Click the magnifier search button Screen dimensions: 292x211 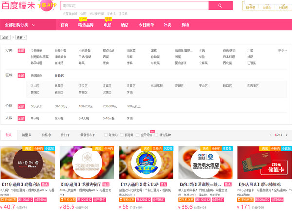click(x=220, y=5)
